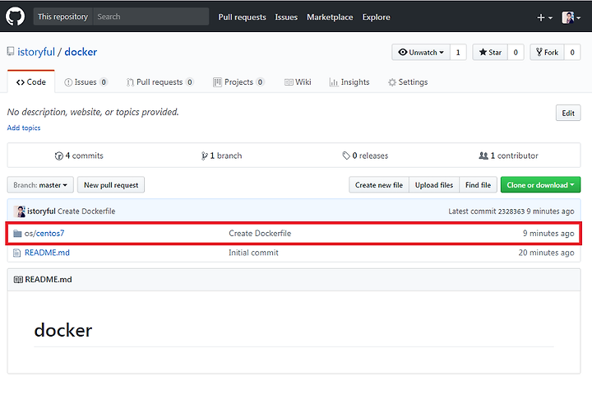The width and height of the screenshot is (592, 395).
Task: View the watchers count of 1
Action: pos(458,52)
